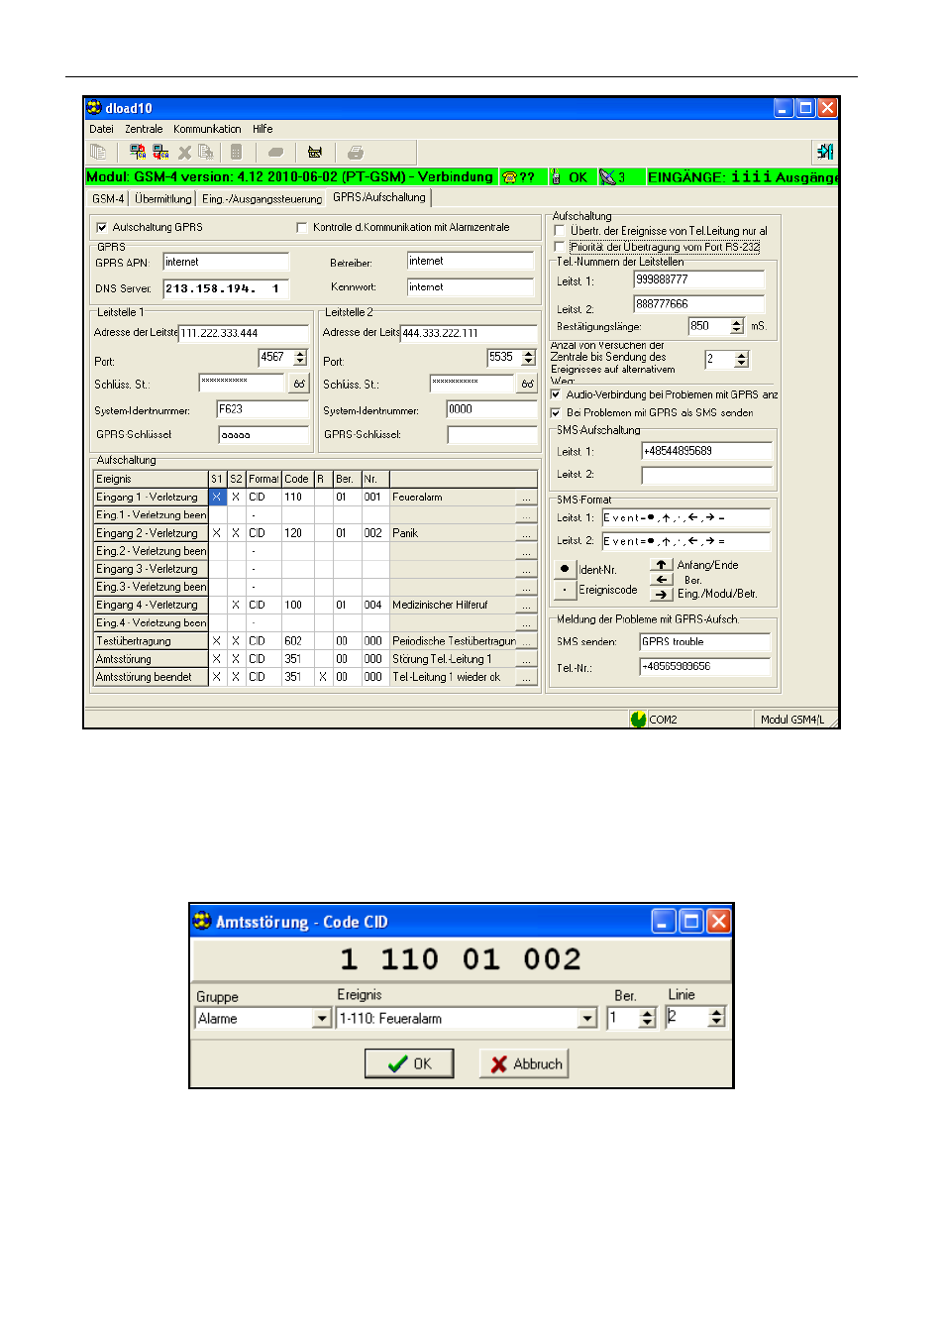
Task: Click the GSM phone icon beside OK status
Action: pyautogui.click(x=556, y=177)
